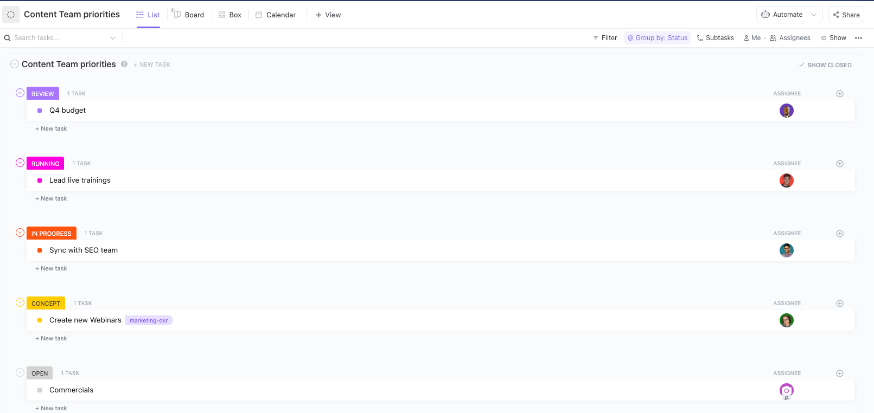Switch to the Board view tab

189,15
